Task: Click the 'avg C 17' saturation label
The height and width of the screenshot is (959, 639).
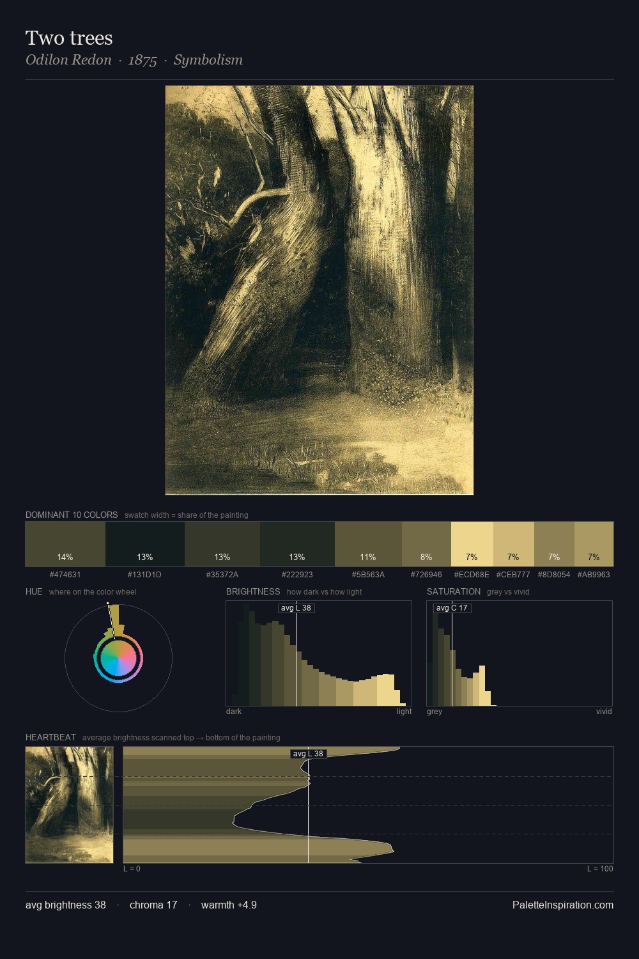Action: click(x=452, y=608)
